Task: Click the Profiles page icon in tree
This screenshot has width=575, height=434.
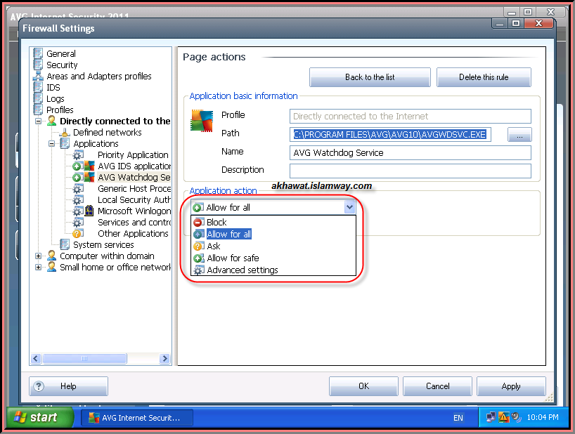Action: coord(38,110)
